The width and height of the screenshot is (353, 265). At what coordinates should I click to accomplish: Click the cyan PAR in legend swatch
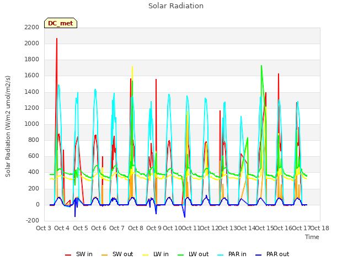tap(220, 255)
